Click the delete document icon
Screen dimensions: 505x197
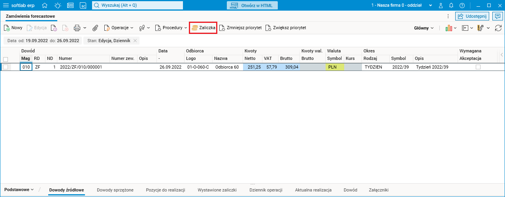point(65,28)
